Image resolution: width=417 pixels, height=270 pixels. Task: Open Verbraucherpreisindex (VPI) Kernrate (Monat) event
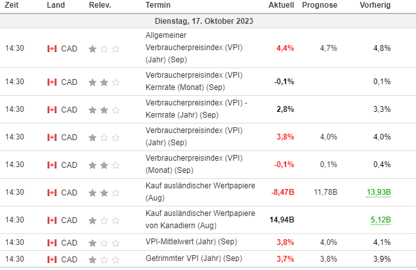pos(194,82)
